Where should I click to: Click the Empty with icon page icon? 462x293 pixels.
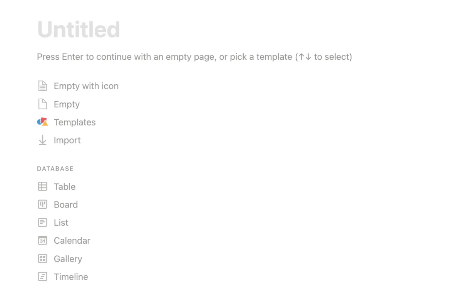[x=42, y=86]
